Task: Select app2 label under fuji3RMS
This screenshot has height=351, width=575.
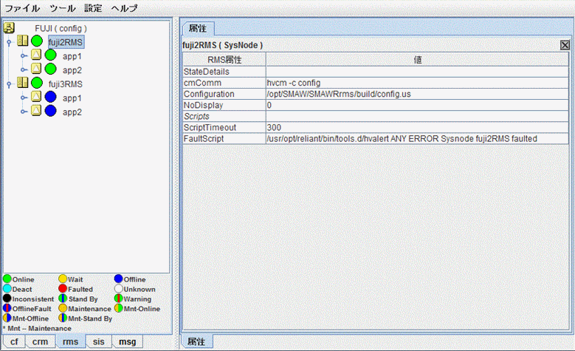Action: pos(72,112)
